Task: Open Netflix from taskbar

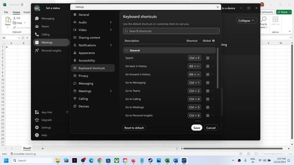Action: click(x=74, y=160)
